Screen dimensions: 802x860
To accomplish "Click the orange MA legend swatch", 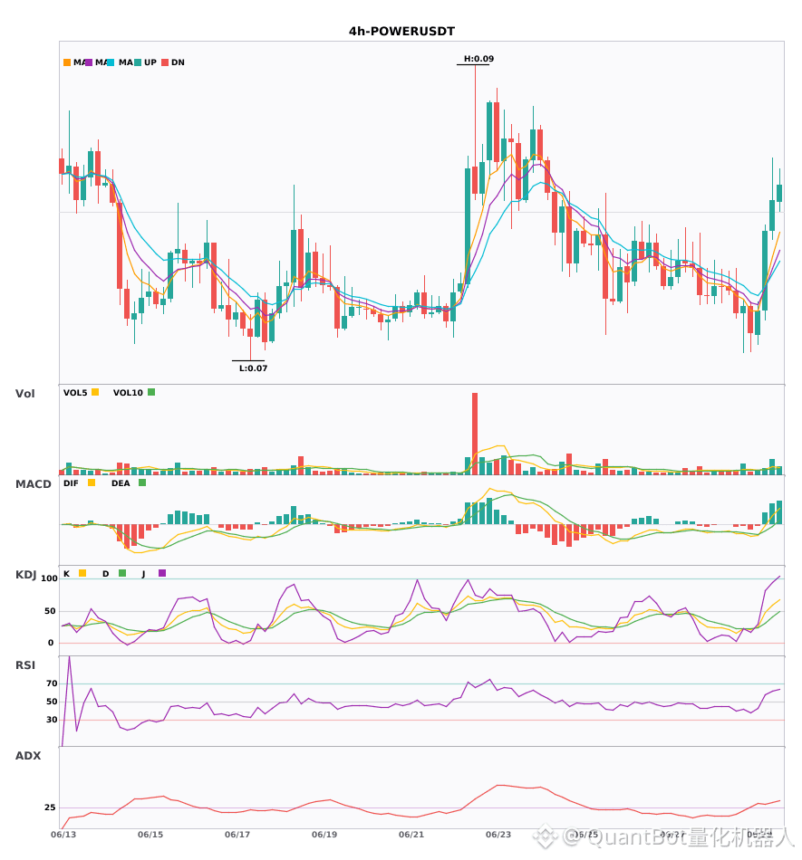I will [x=67, y=62].
